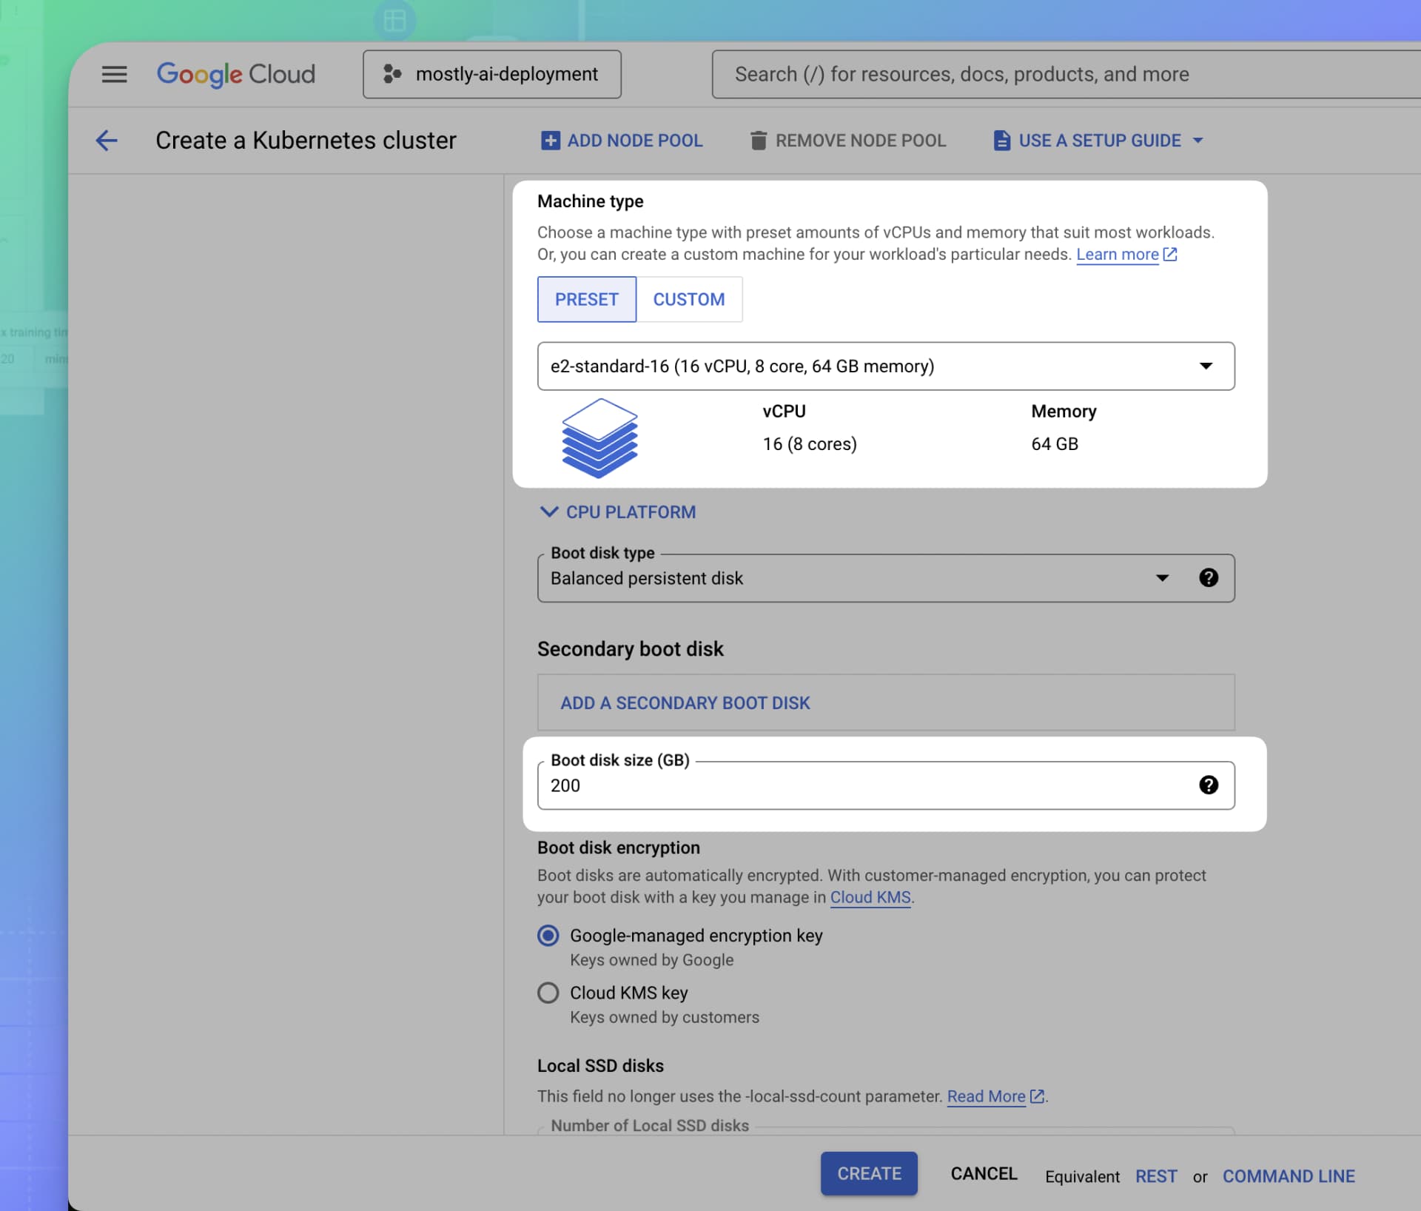
Task: Click ADD A SECONDARY BOOT DISK
Action: [685, 702]
